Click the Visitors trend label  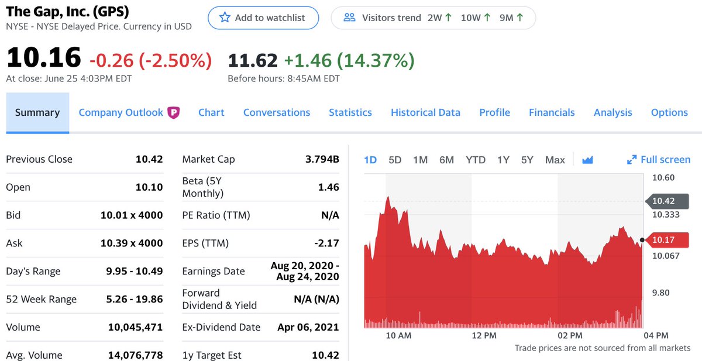(x=391, y=18)
